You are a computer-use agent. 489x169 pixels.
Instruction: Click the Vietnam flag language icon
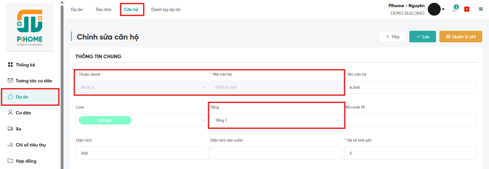tap(467, 9)
